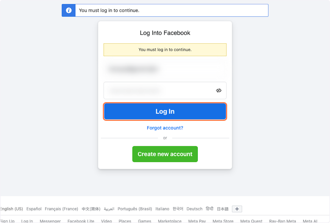Select Français (France) language

(x=61, y=209)
